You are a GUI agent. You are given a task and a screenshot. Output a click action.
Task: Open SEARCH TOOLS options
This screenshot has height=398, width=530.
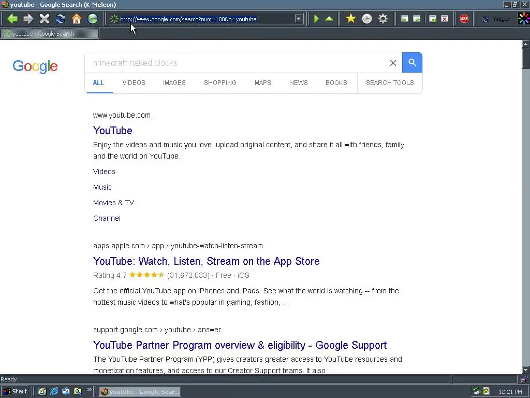coord(390,83)
